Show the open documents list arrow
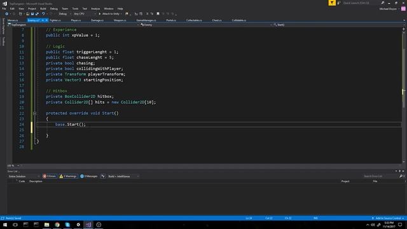Image resolution: width=407 pixels, height=229 pixels. [x=404, y=20]
